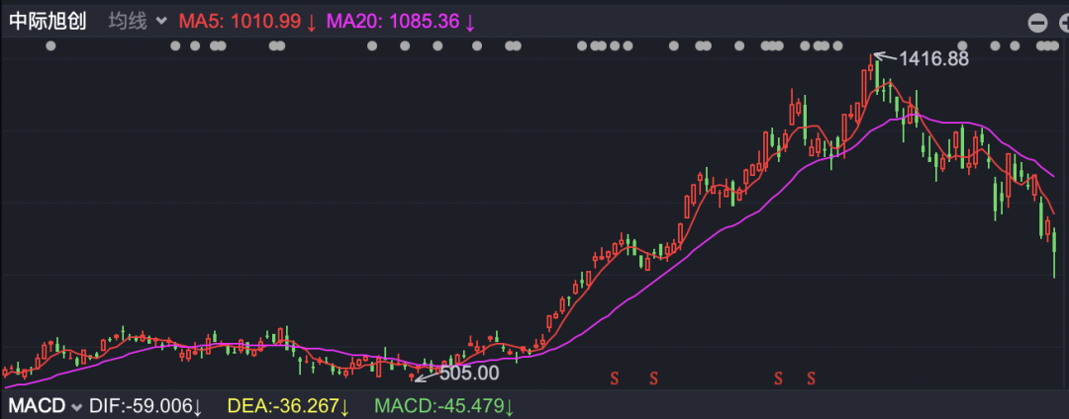Click the 1416.88 peak price label

click(x=934, y=59)
